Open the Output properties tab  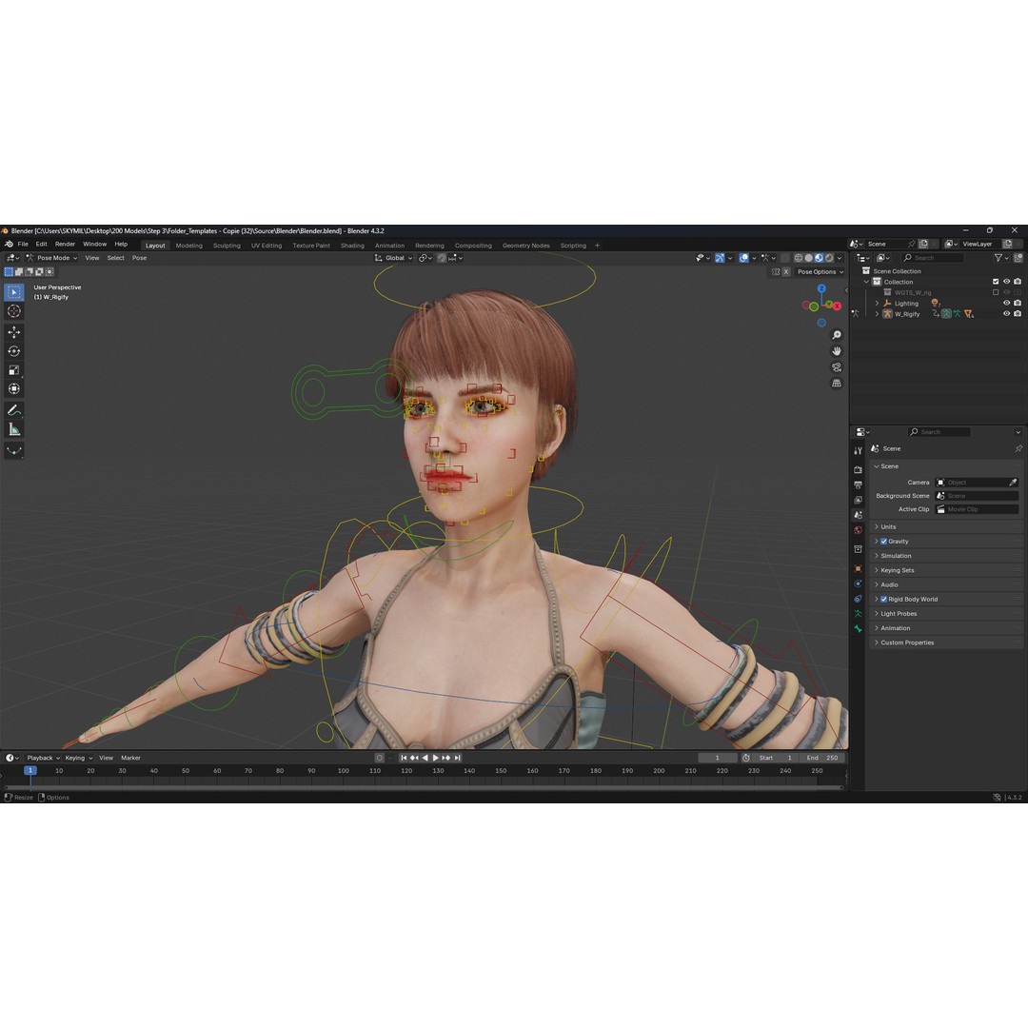tap(858, 485)
